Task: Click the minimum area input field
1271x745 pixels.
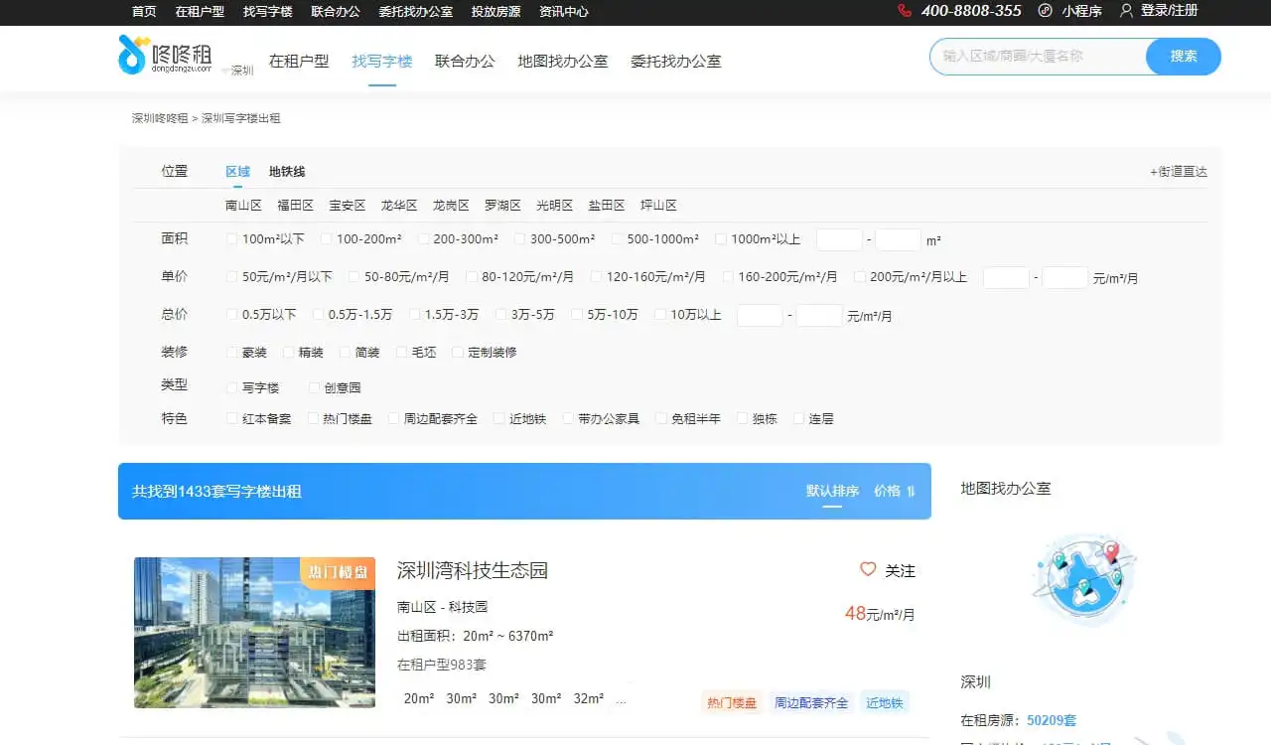Action: pyautogui.click(x=839, y=239)
